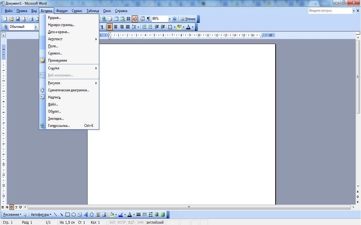This screenshot has width=361, height=225.
Task: Click the Arrow Style icon
Action: click(x=151, y=215)
